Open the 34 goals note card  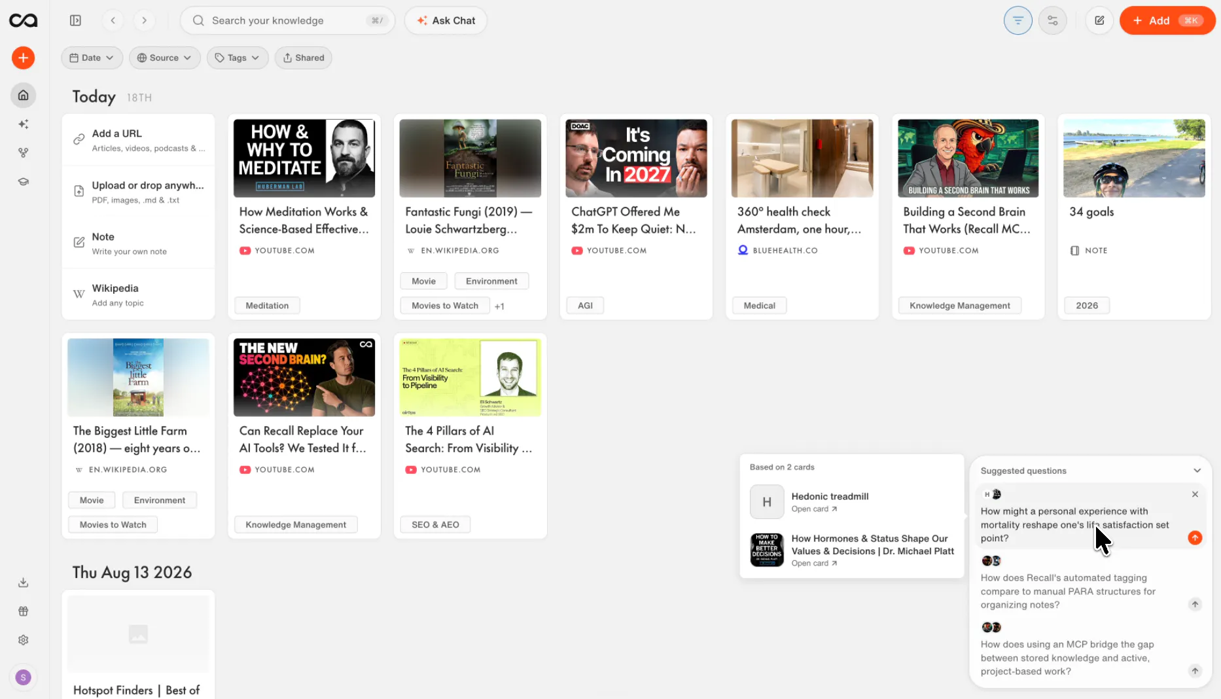1134,216
